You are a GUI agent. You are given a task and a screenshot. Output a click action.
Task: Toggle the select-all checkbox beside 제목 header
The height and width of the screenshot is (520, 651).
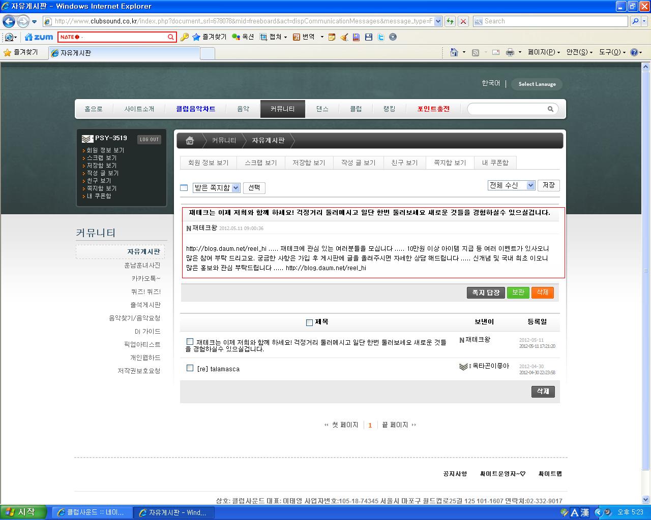[x=309, y=322]
